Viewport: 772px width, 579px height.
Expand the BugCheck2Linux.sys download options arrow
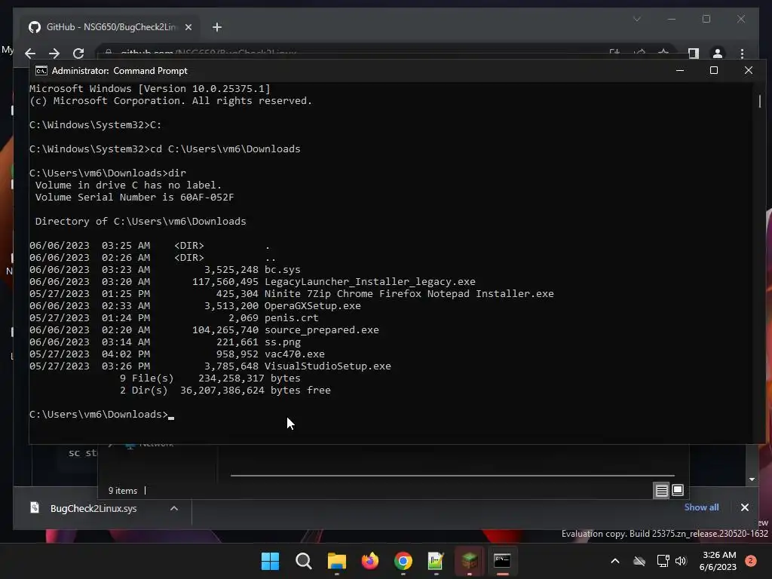coord(174,509)
